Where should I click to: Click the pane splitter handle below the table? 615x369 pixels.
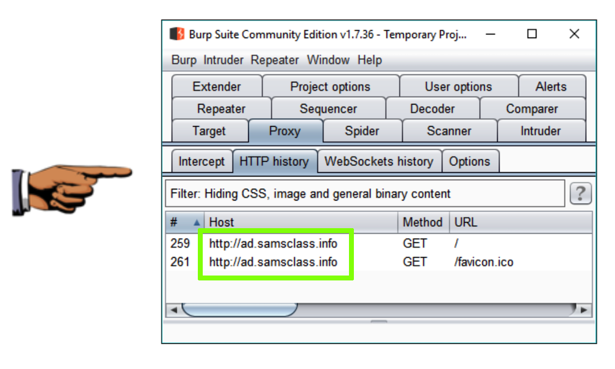click(x=379, y=322)
